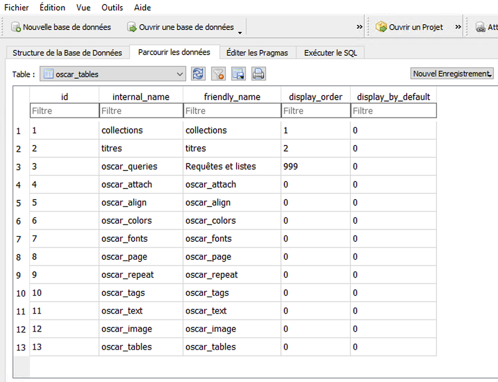Select row header number 13
The width and height of the screenshot is (498, 382).
pos(21,347)
